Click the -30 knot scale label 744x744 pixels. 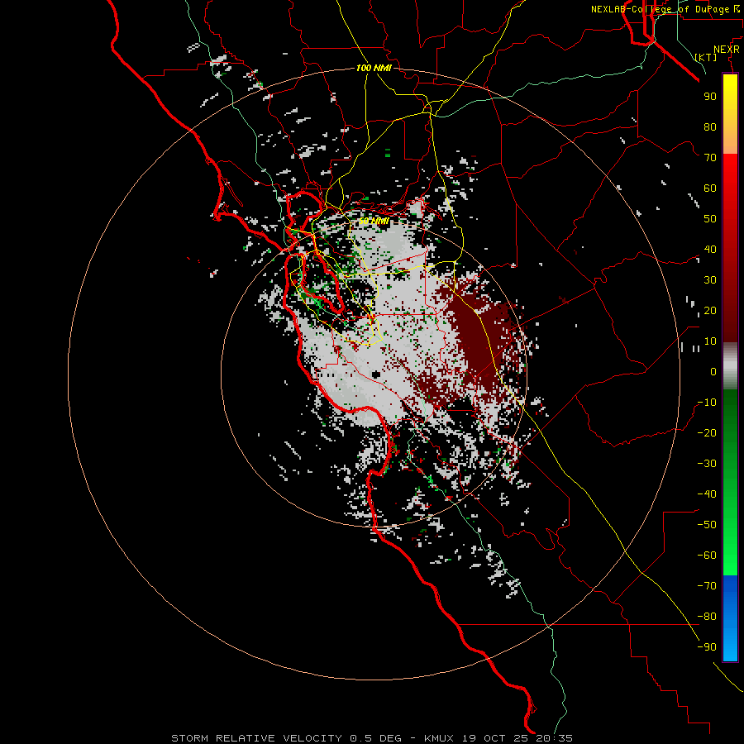pos(707,464)
